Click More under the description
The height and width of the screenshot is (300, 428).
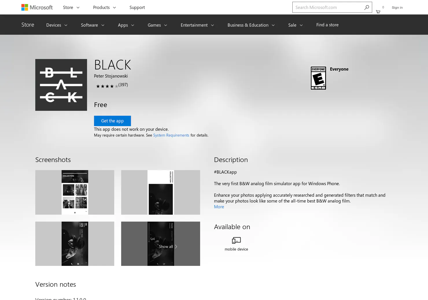pyautogui.click(x=219, y=207)
